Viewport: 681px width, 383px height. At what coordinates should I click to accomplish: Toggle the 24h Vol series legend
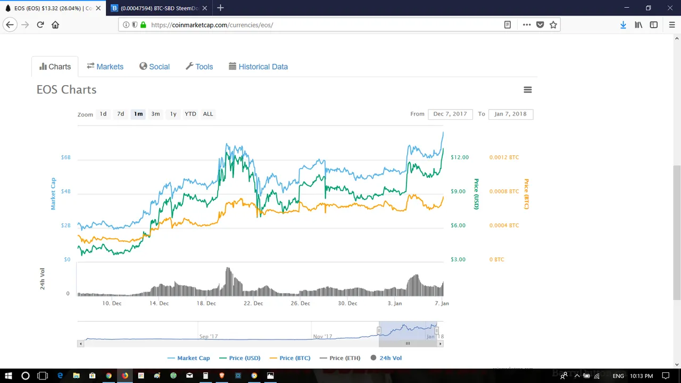click(386, 358)
